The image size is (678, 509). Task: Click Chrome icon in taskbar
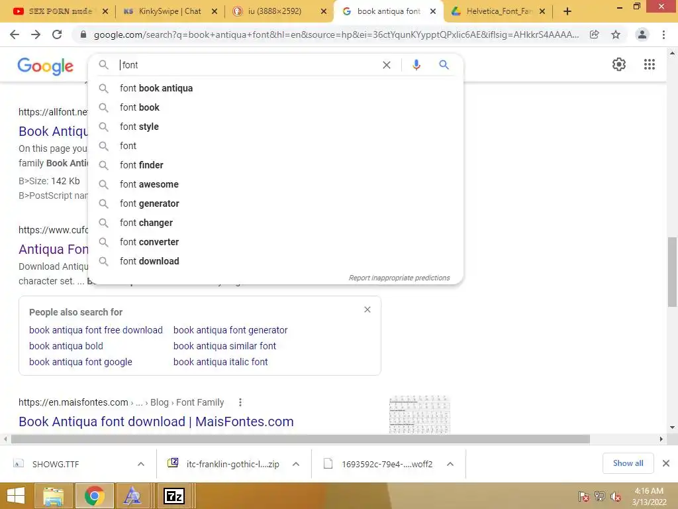pos(94,496)
